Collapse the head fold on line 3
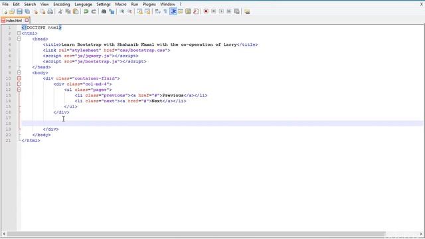425x239 pixels. click(19, 39)
